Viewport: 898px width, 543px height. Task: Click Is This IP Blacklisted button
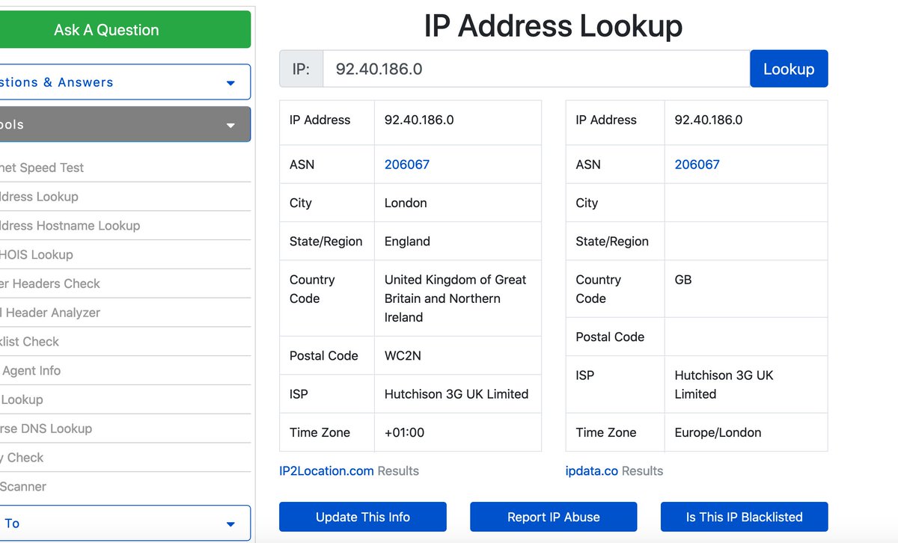744,517
